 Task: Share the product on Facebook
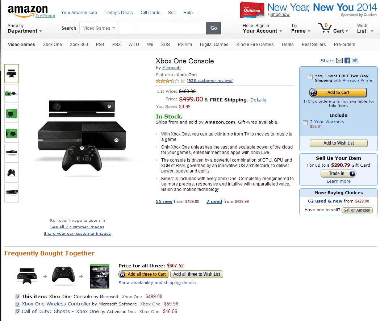tap(347, 61)
